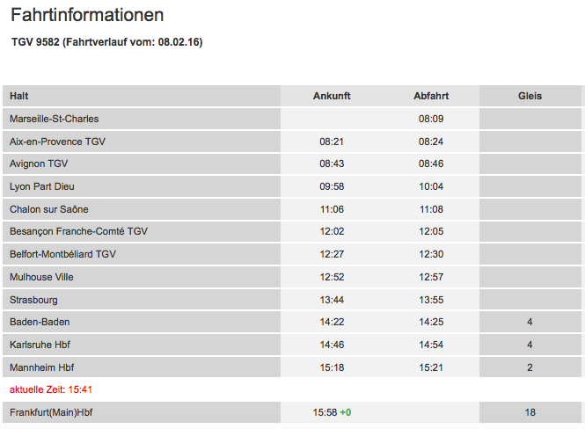Click the Ankunft column header

(x=332, y=96)
